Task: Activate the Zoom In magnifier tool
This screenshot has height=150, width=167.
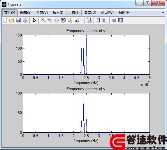Action: pyautogui.click(x=43, y=20)
